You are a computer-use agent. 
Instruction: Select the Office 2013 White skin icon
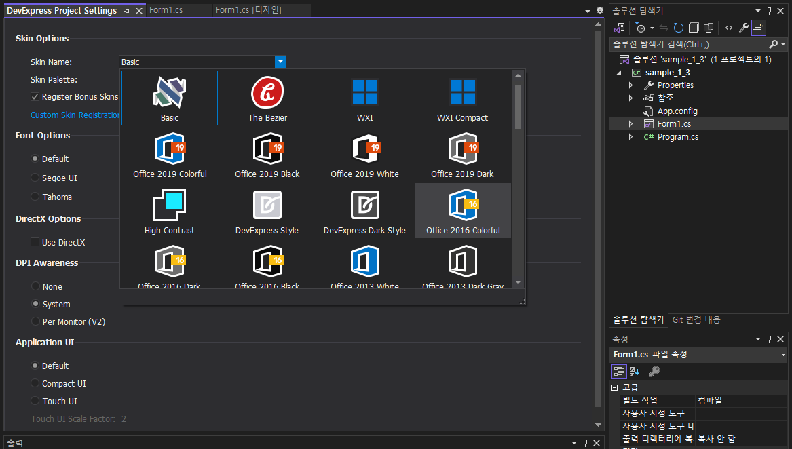click(364, 261)
